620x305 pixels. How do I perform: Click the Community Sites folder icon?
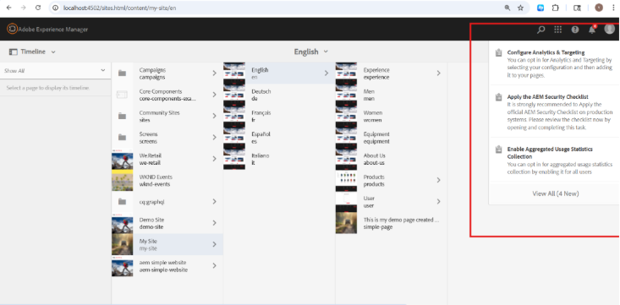pyautogui.click(x=122, y=116)
